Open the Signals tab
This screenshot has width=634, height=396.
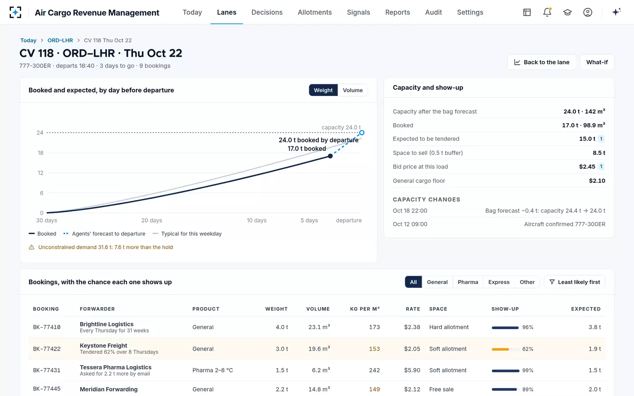point(358,12)
